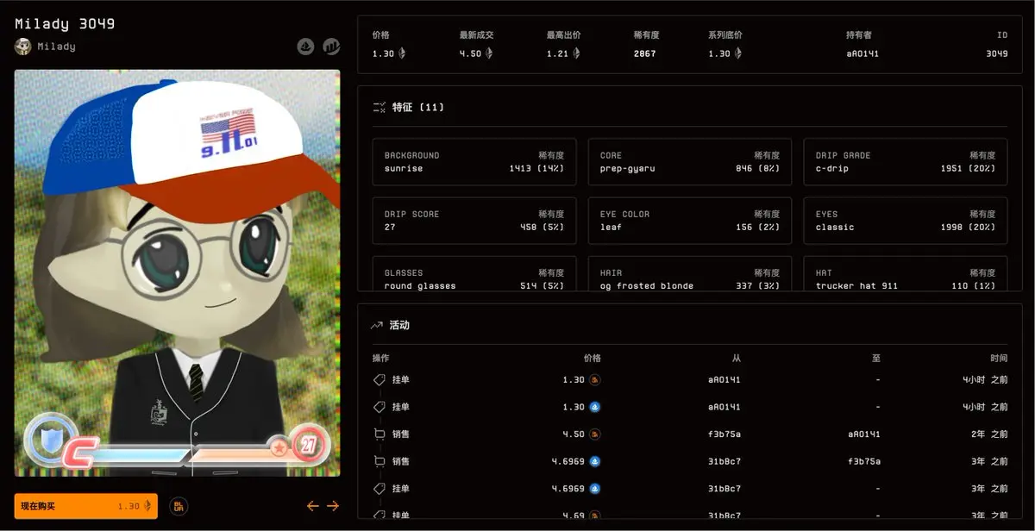The width and height of the screenshot is (1035, 531).
Task: Click the ETH icon beside 系列底价 1.30
Action: pyautogui.click(x=737, y=53)
